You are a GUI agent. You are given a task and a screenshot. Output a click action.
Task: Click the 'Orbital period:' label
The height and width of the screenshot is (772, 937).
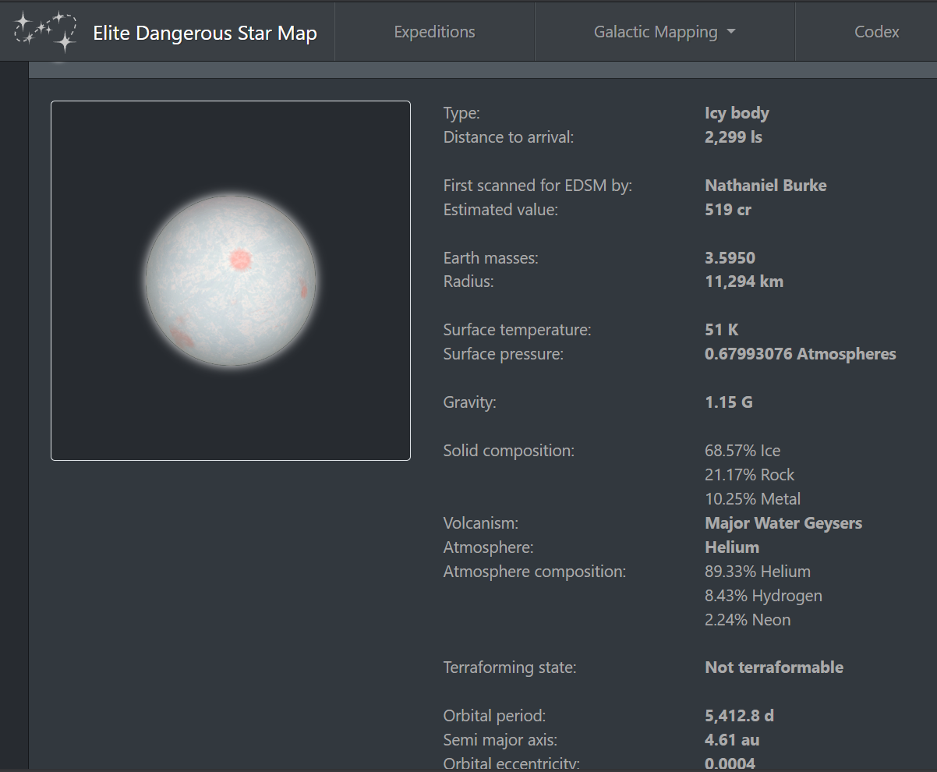[x=494, y=716]
